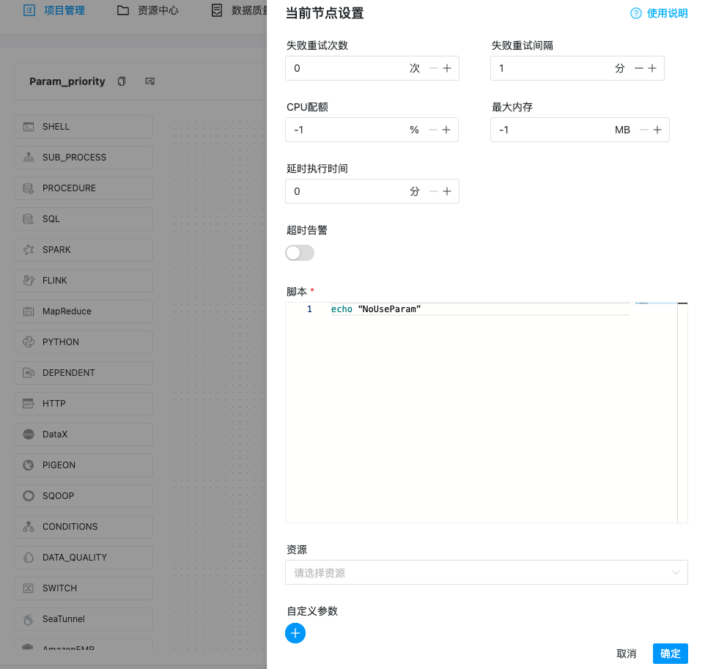This screenshot has height=669, width=705.
Task: Add a custom parameter with plus button
Action: [x=295, y=633]
